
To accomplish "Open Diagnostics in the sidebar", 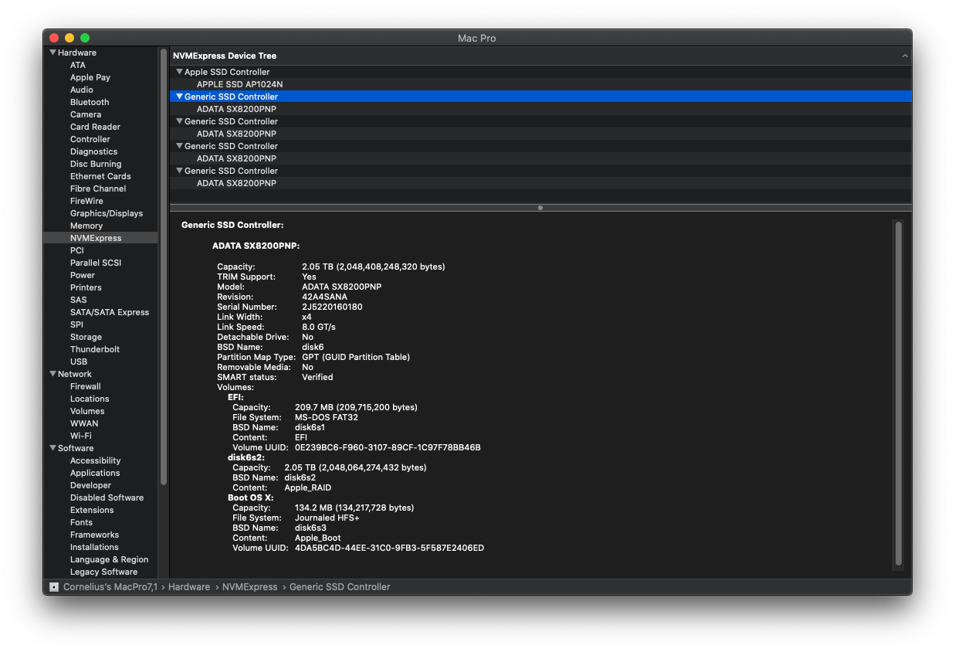I will 93,151.
